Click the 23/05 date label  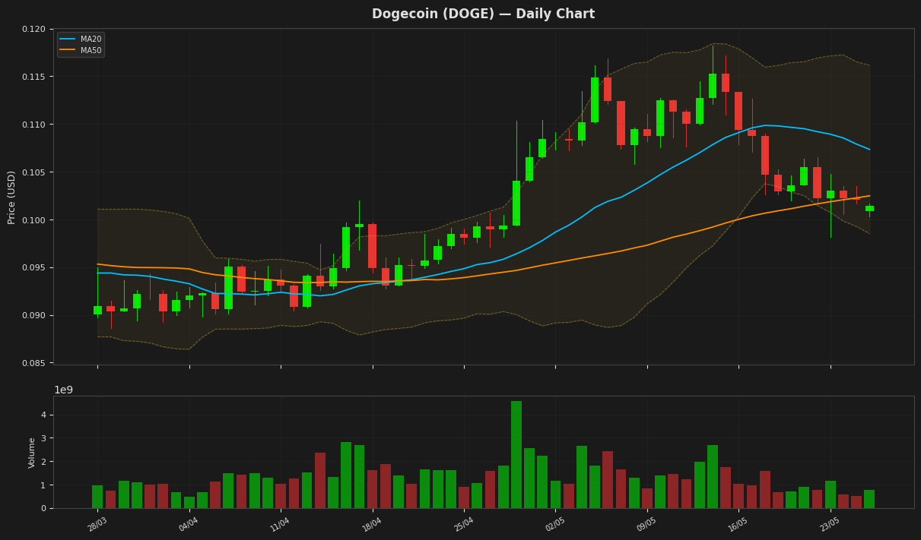(830, 524)
